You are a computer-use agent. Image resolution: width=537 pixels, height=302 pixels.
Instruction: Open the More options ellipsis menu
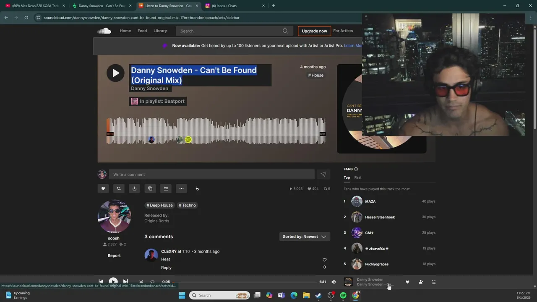tap(181, 188)
